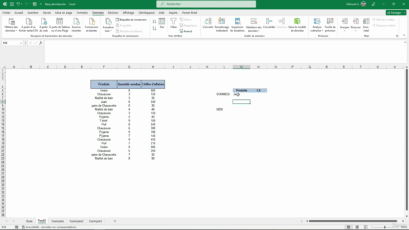Image resolution: width=409 pixels, height=230 pixels.
Task: Expand the Name Box dropdown
Action: click(x=21, y=43)
